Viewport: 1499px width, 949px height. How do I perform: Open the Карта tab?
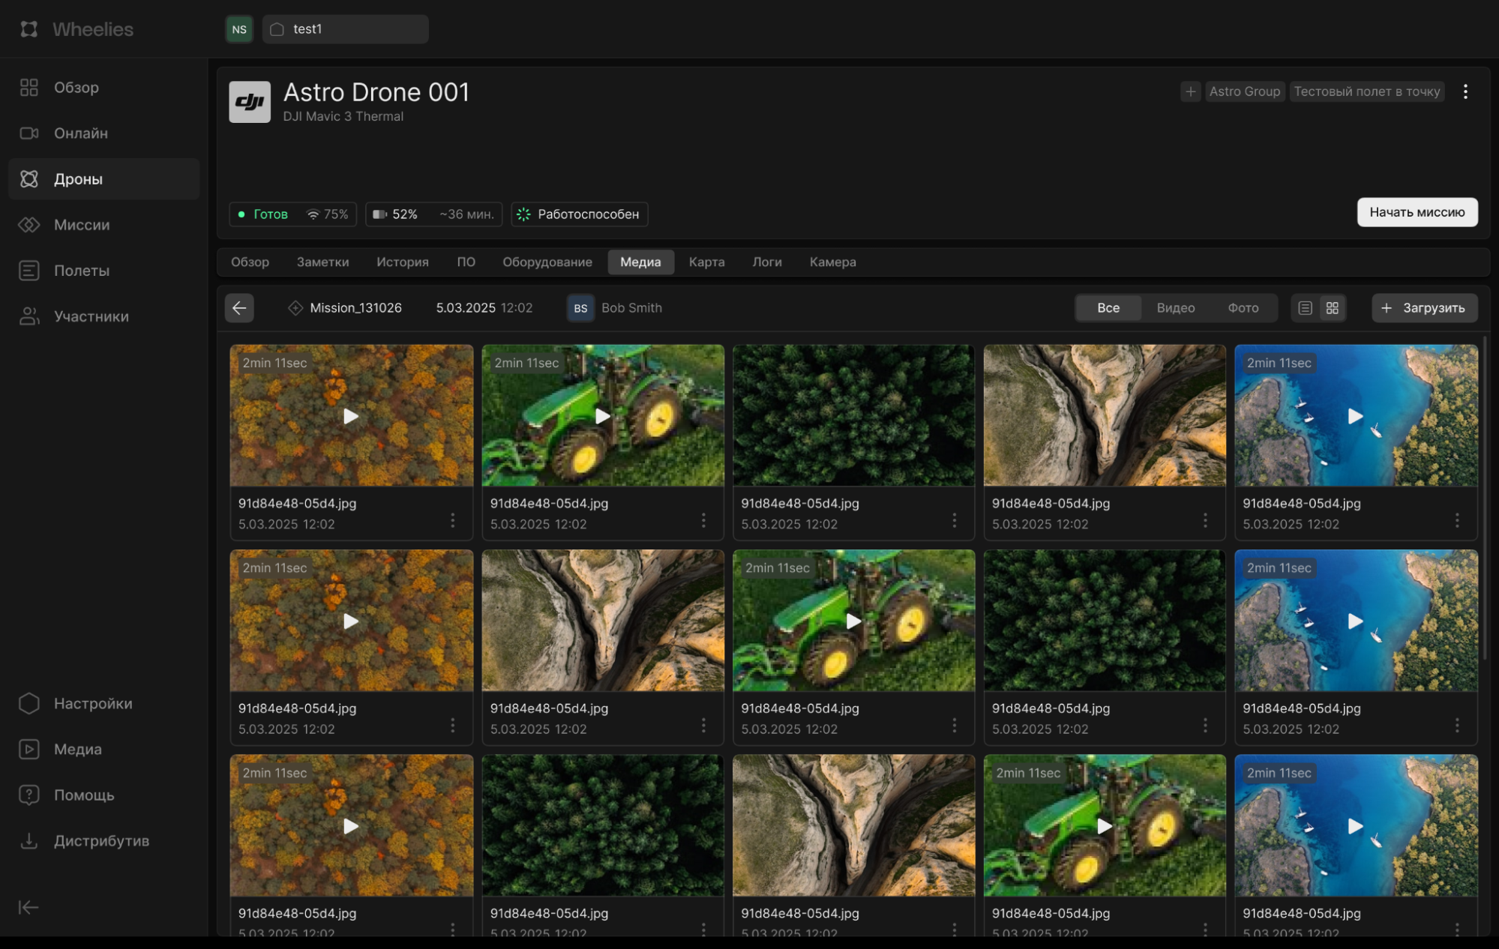click(x=706, y=262)
